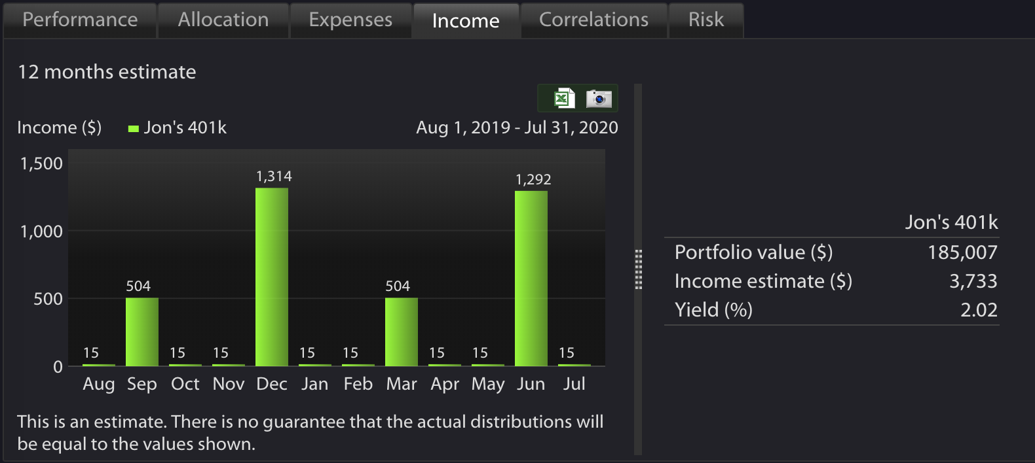This screenshot has height=463, width=1035.
Task: Open the Allocation tab
Action: [223, 20]
